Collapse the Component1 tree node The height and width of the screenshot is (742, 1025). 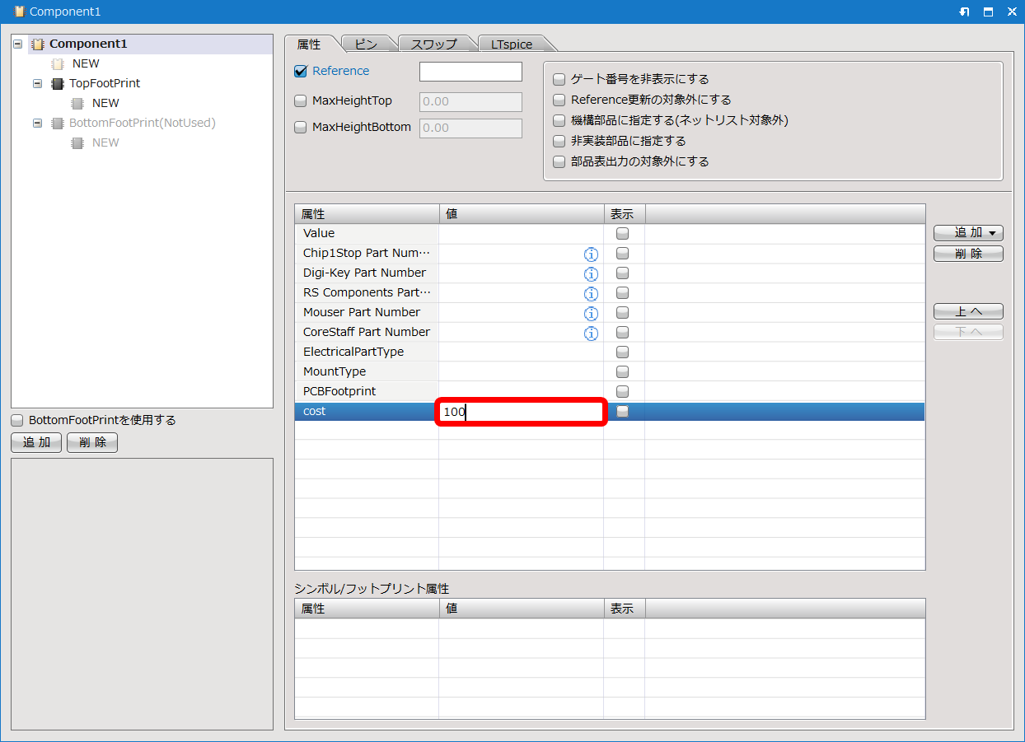(18, 44)
